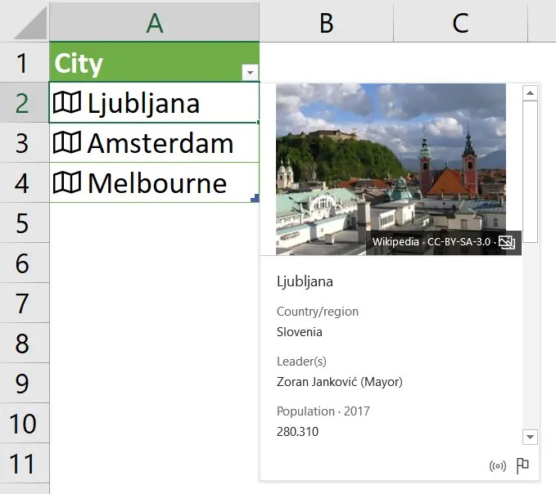Select the Ljubljana cell text
The height and width of the screenshot is (494, 556).
(x=143, y=103)
